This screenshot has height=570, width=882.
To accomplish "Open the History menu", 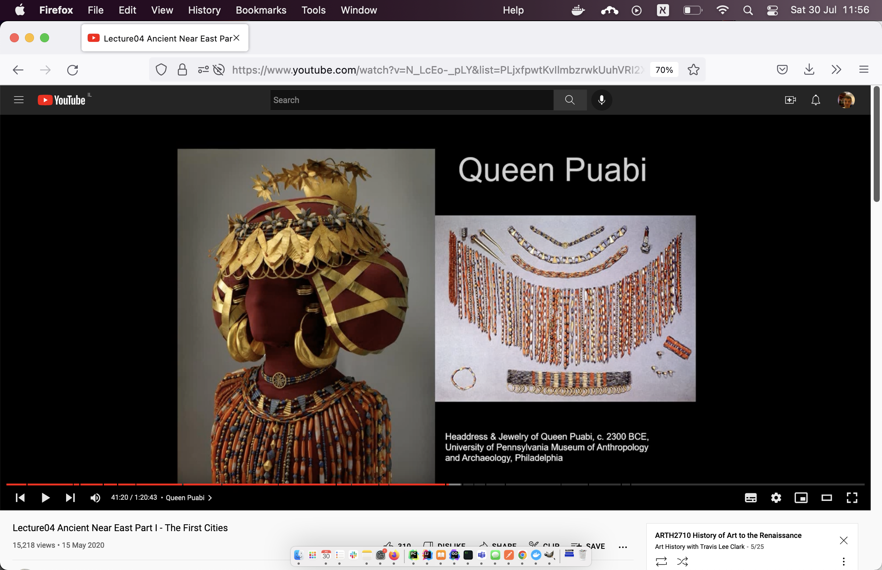I will 204,10.
